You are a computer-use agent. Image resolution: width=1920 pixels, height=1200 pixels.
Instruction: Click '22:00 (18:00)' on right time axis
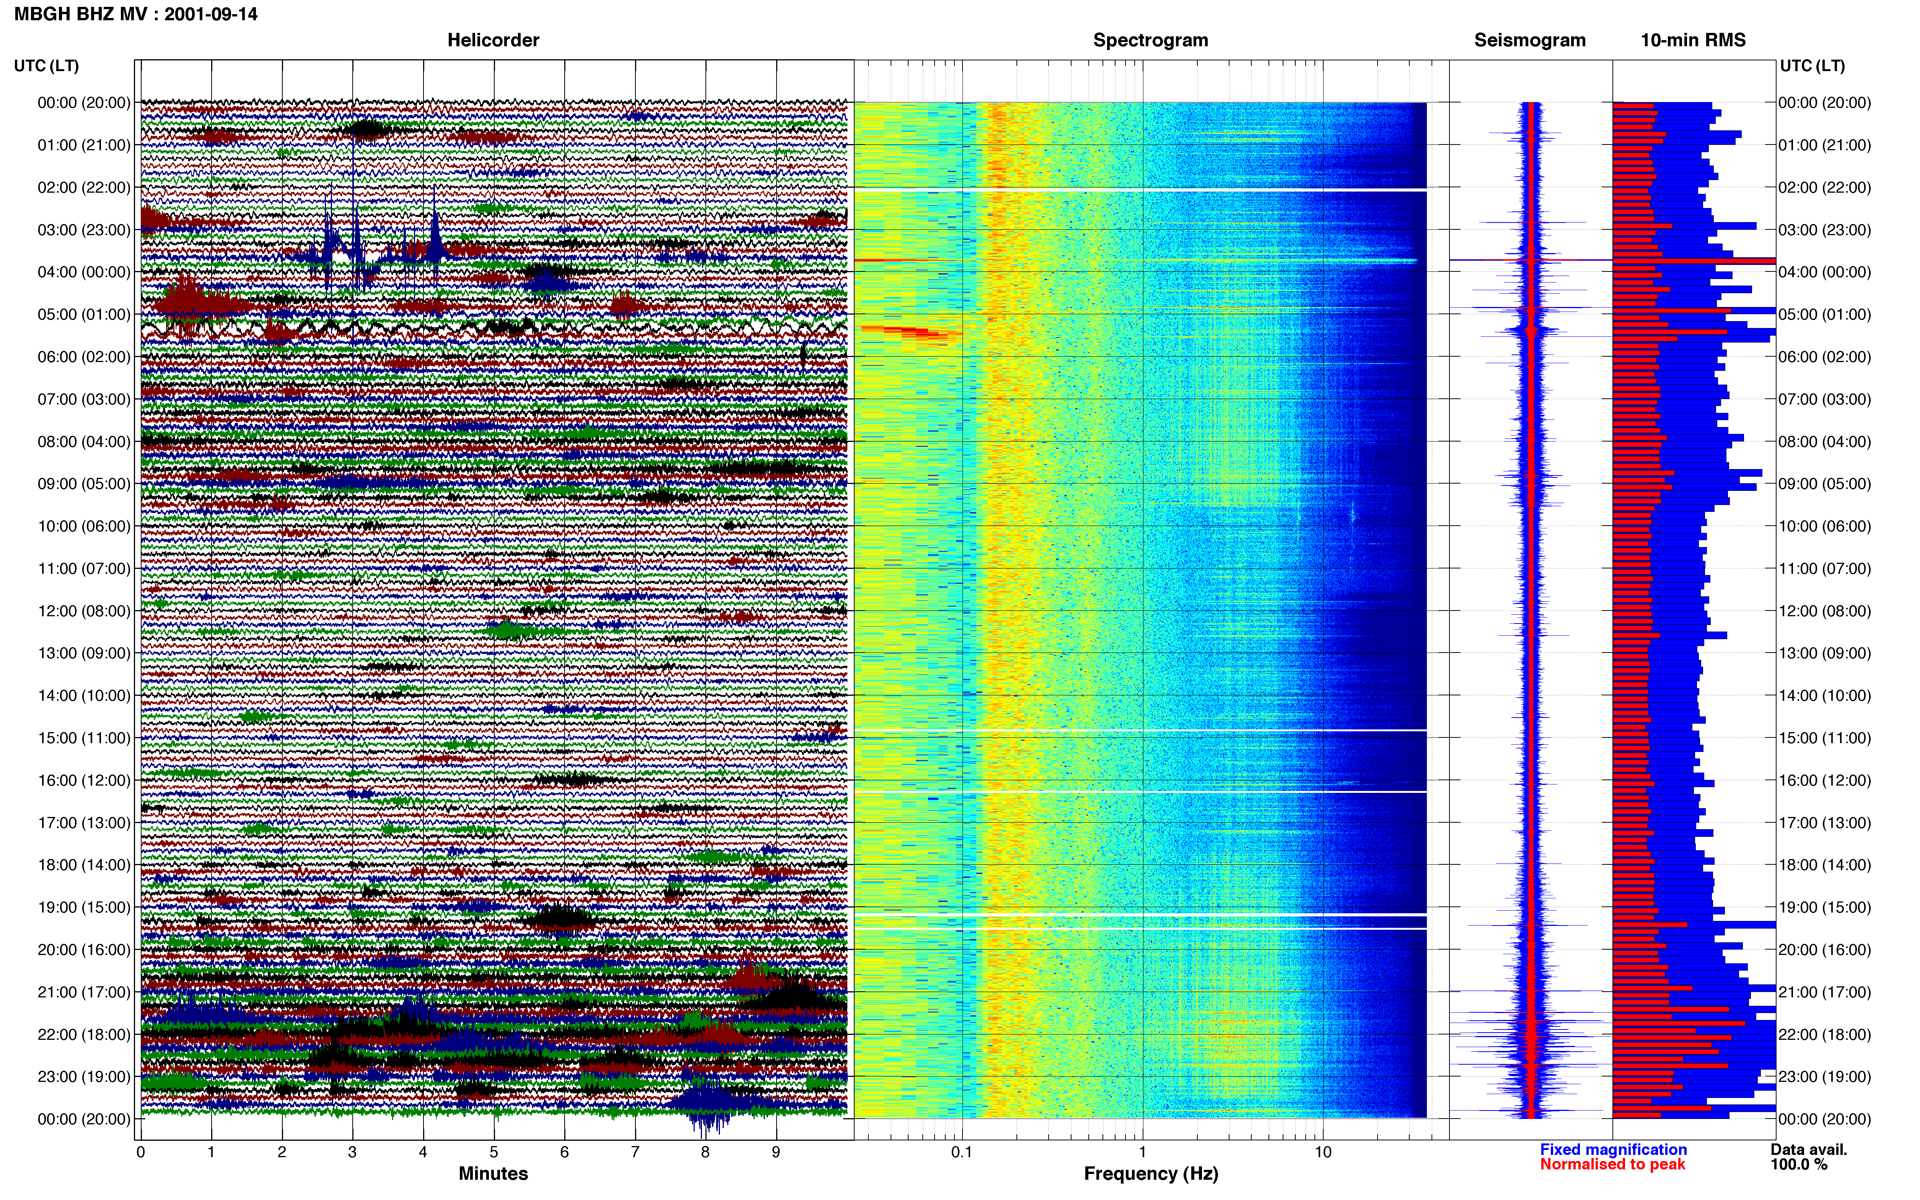coord(1825,1035)
